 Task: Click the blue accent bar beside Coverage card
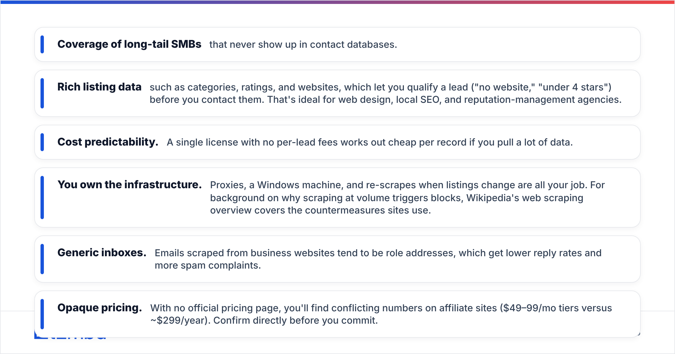42,44
